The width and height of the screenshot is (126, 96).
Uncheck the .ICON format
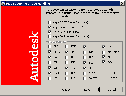tap(50, 73)
